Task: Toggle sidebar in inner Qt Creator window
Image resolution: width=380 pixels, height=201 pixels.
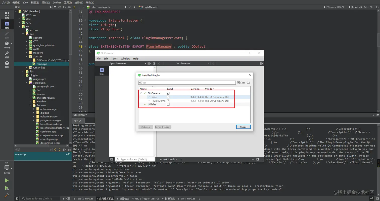Action: pos(112,159)
